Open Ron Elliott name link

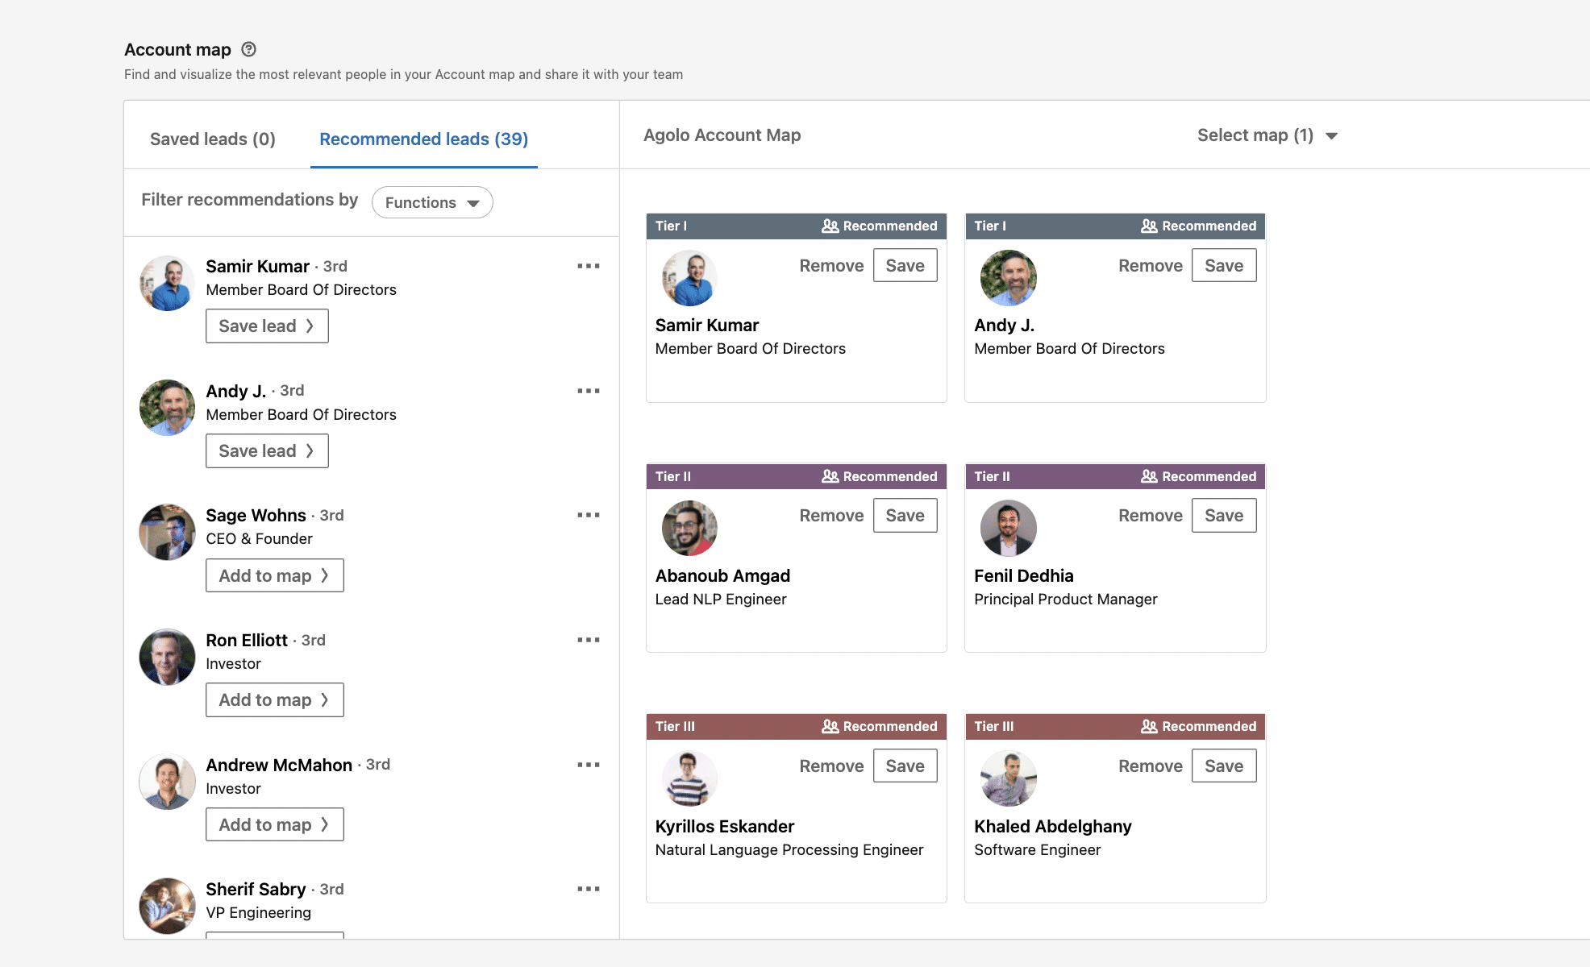247,640
